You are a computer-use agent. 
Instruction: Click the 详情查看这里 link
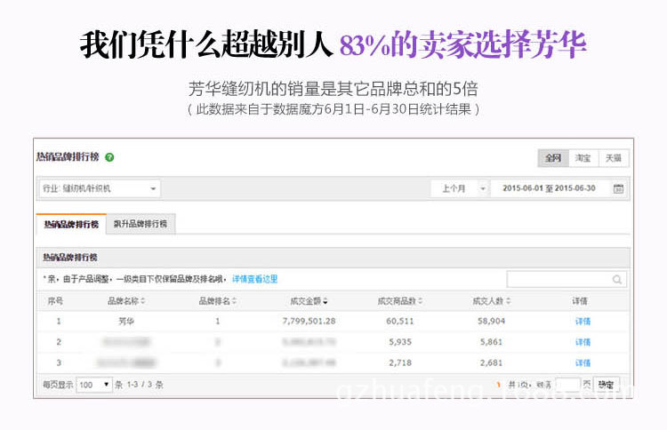[254, 279]
